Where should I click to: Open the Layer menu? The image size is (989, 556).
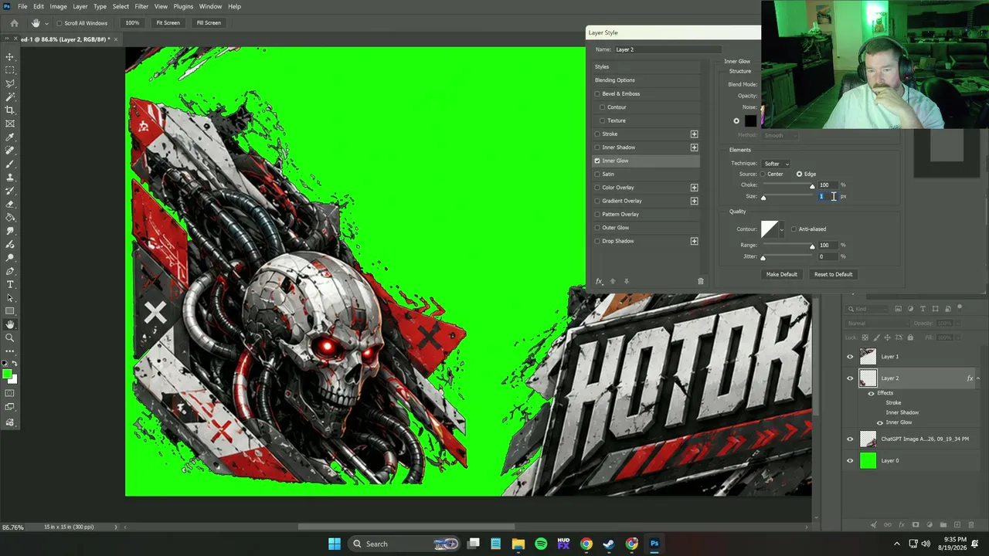(x=80, y=6)
